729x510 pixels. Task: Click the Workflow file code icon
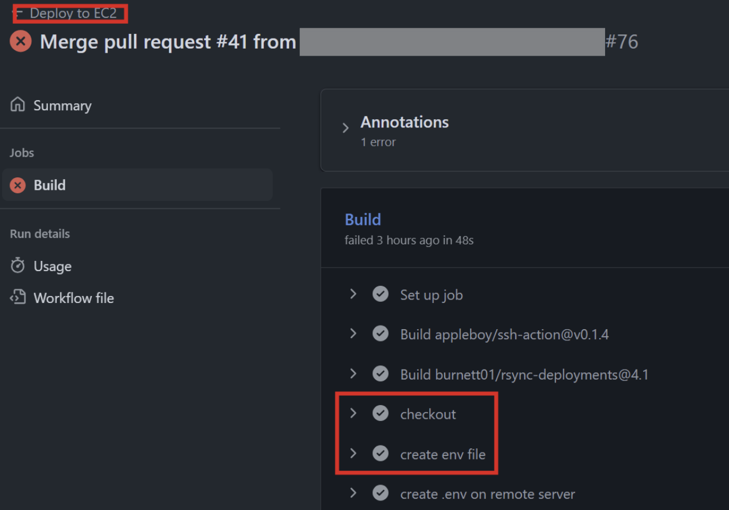18,297
